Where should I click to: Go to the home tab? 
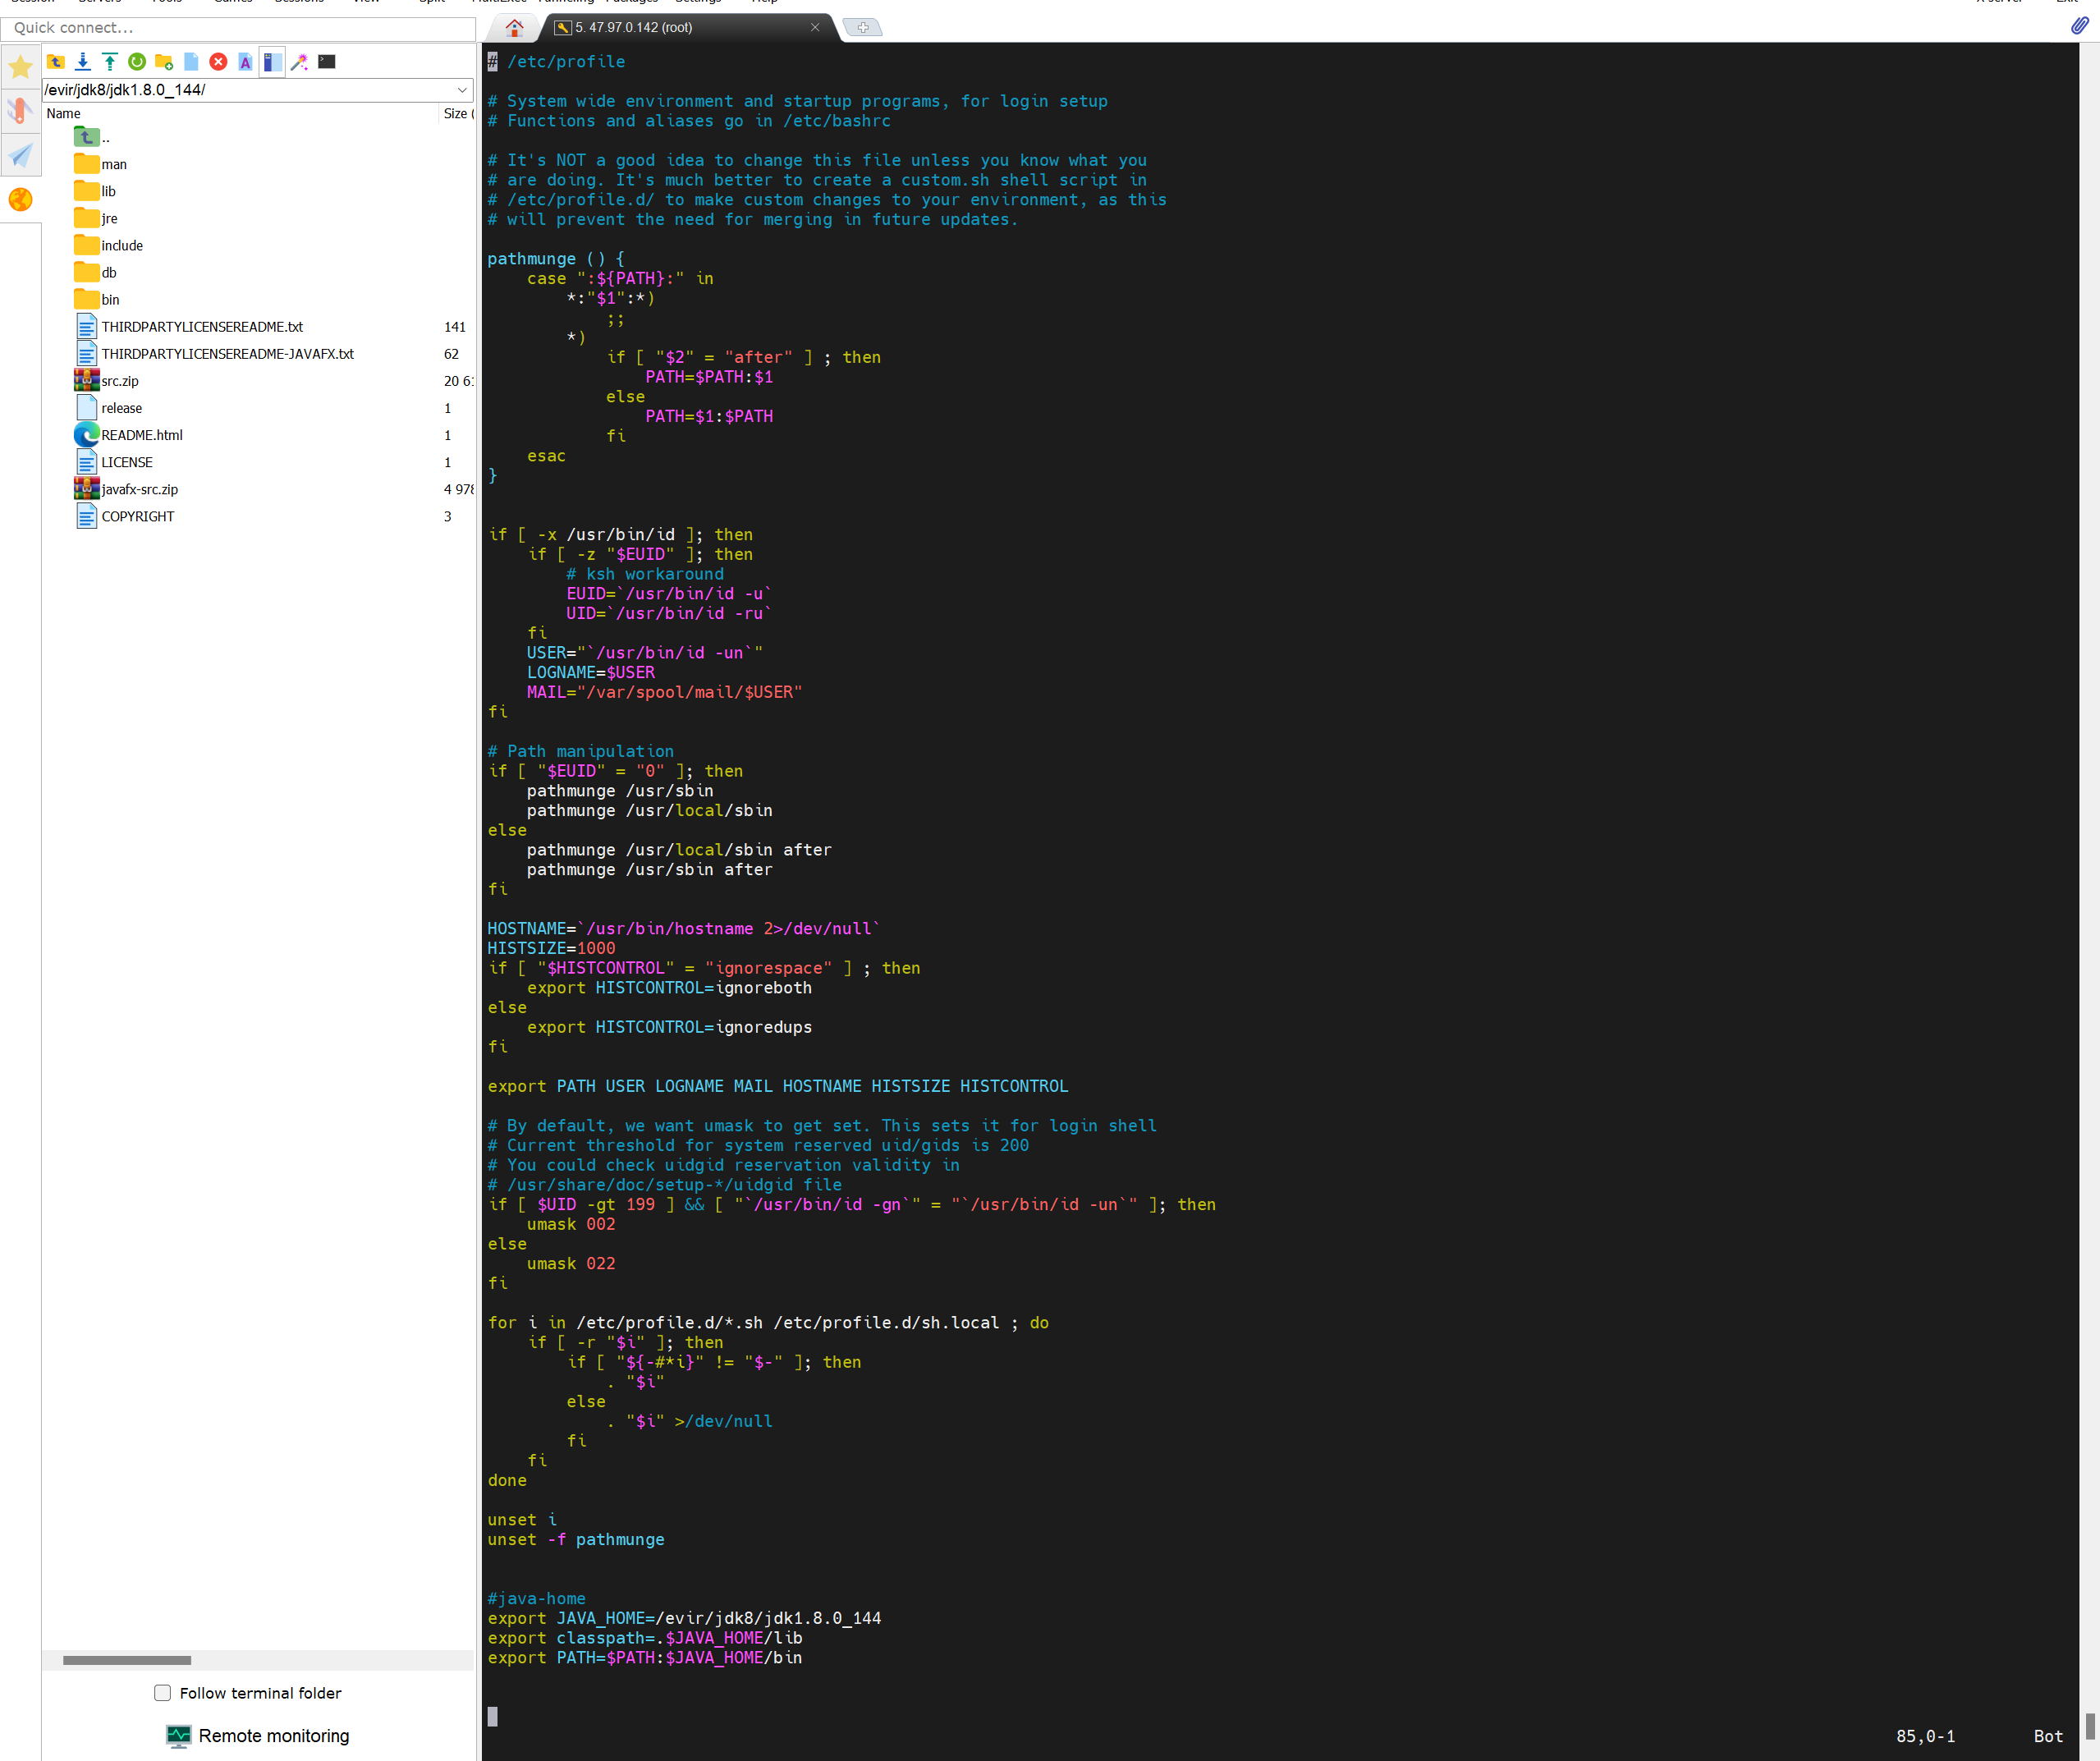[x=514, y=27]
